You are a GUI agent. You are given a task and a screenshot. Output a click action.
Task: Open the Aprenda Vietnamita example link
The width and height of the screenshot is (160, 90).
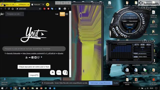click(13, 53)
